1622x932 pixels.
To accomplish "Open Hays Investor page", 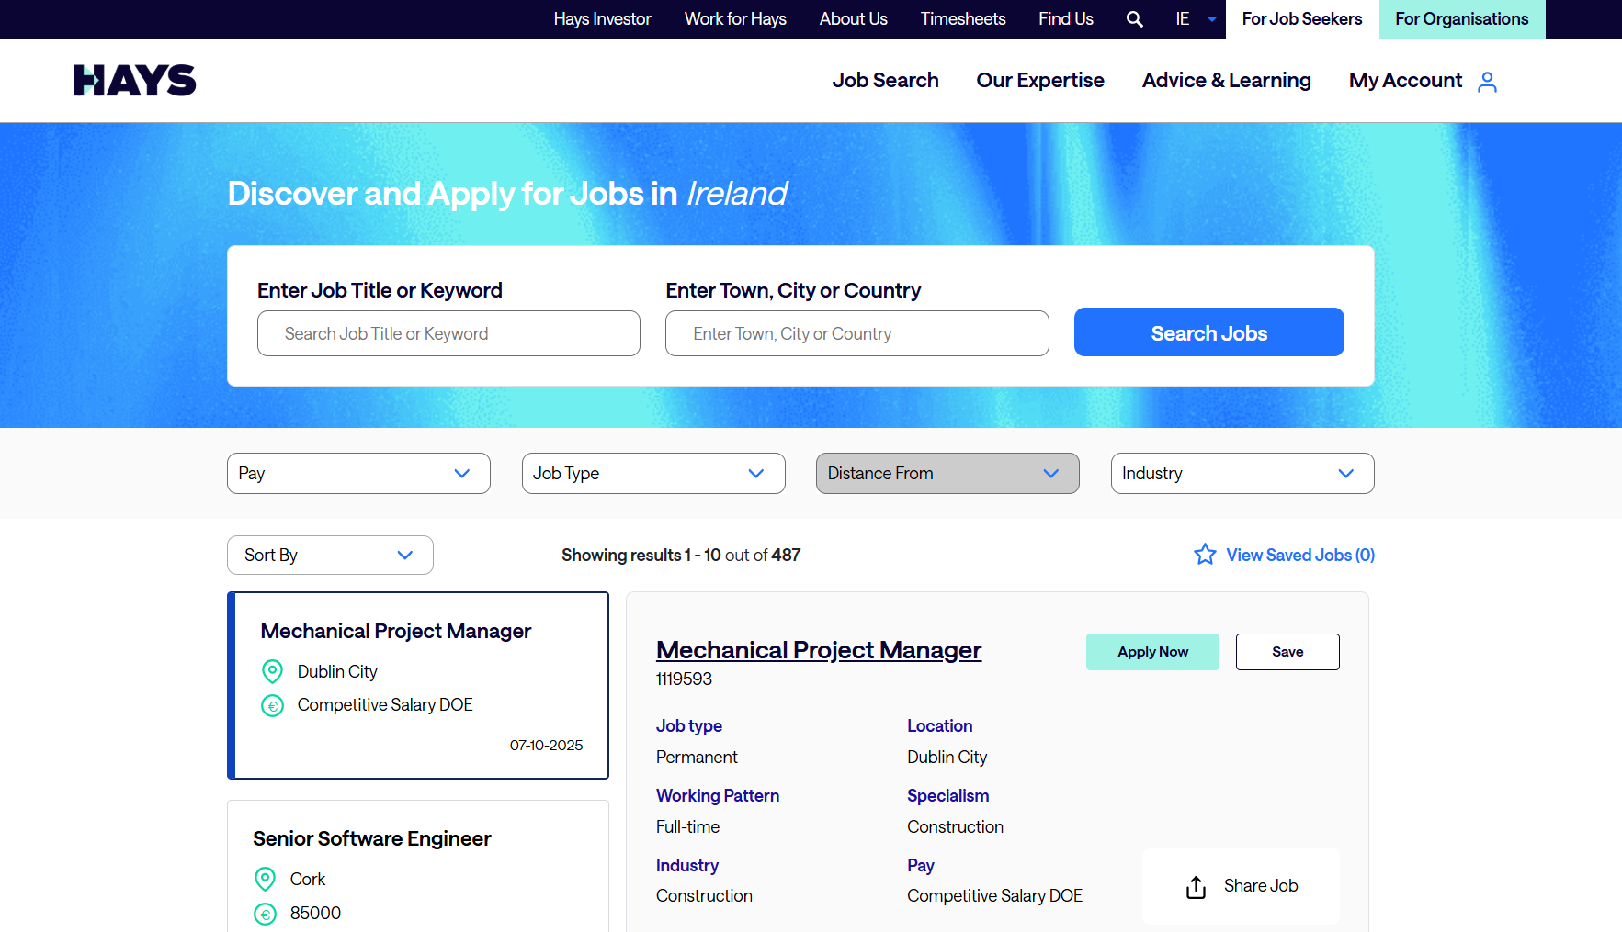I will tap(602, 19).
